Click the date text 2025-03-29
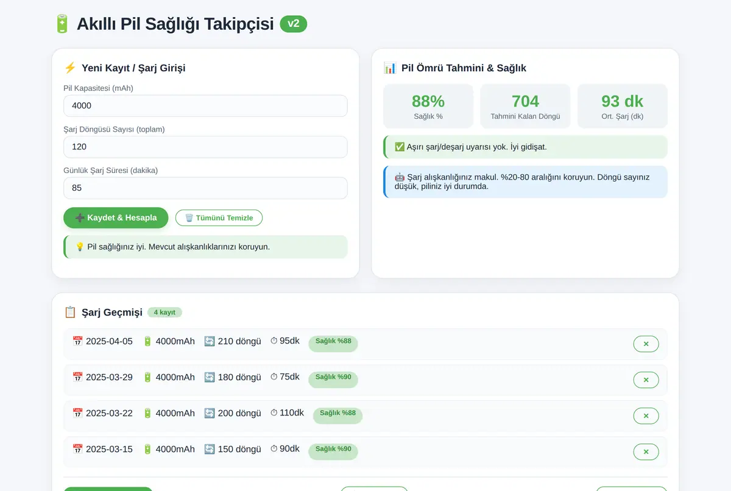This screenshot has width=731, height=491. click(109, 377)
